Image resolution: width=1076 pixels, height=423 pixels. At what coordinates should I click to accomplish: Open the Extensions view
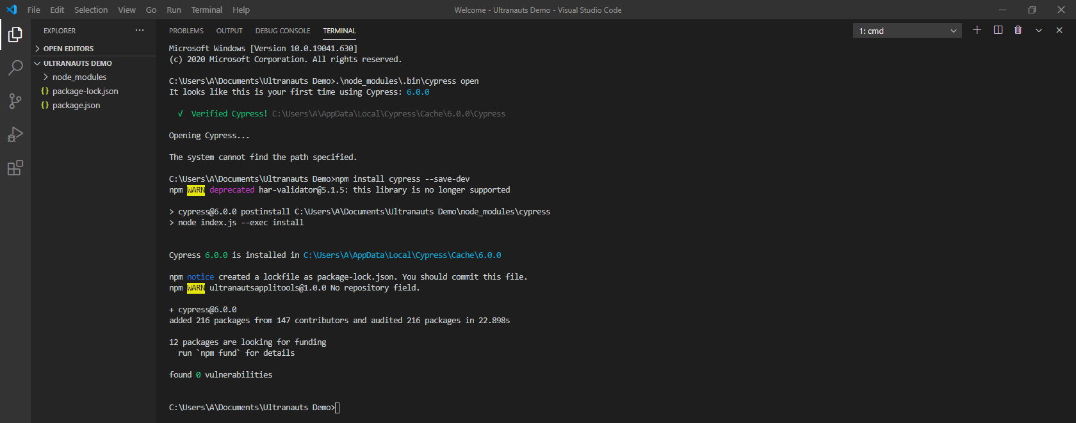[15, 168]
